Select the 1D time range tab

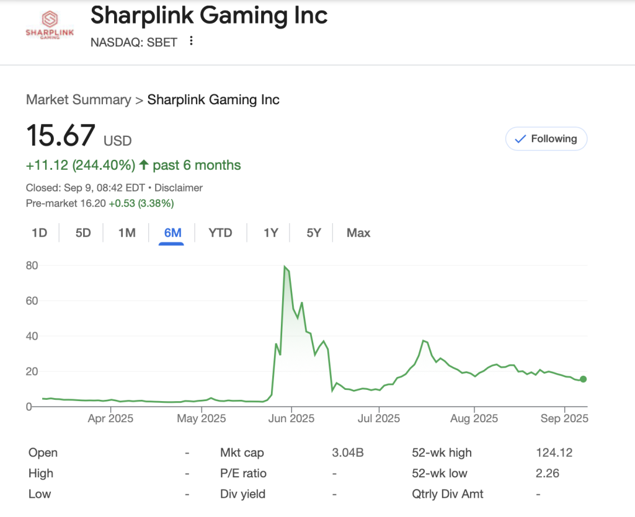coord(39,233)
